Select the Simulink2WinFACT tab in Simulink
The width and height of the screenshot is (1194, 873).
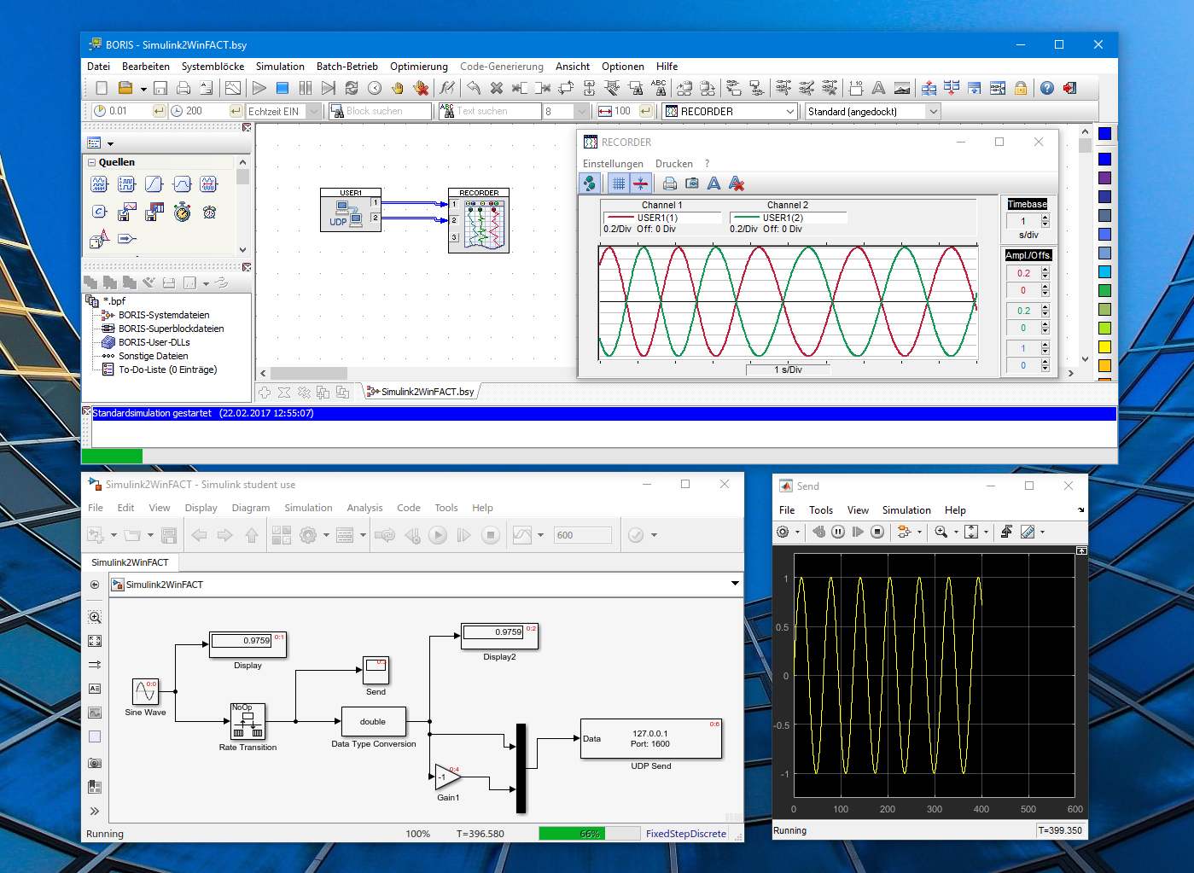(x=130, y=562)
